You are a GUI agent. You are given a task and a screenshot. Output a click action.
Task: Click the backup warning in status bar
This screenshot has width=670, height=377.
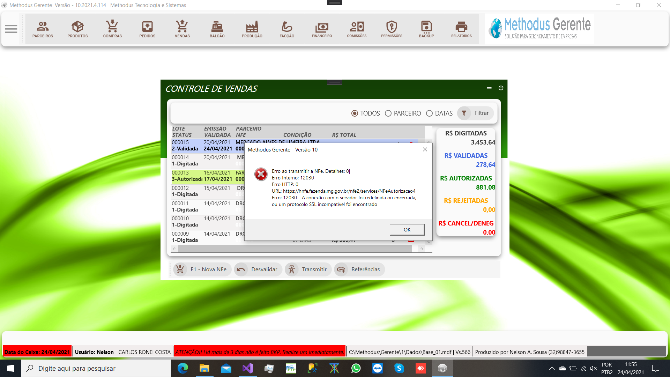point(260,352)
